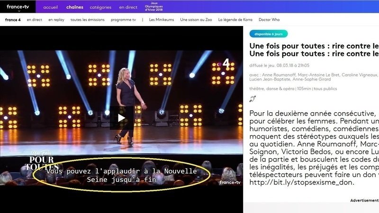Open Jeux Olympiques d'hiver 2018 section
The width and height of the screenshot is (379, 213).
154,7
